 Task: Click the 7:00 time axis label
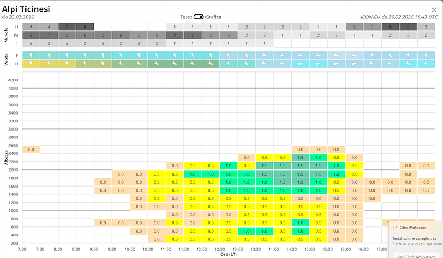pyautogui.click(x=22, y=249)
